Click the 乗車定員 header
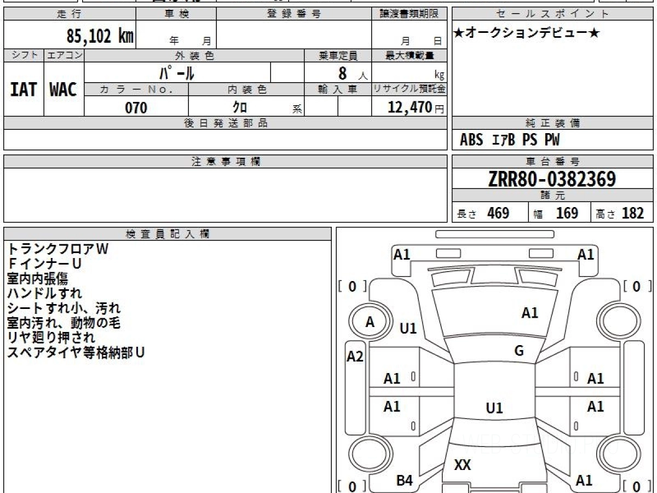Image resolution: width=657 pixels, height=493 pixels. [338, 55]
